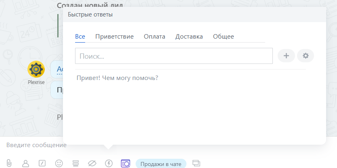Select the Оплата tab
This screenshot has height=168, width=337.
(155, 37)
